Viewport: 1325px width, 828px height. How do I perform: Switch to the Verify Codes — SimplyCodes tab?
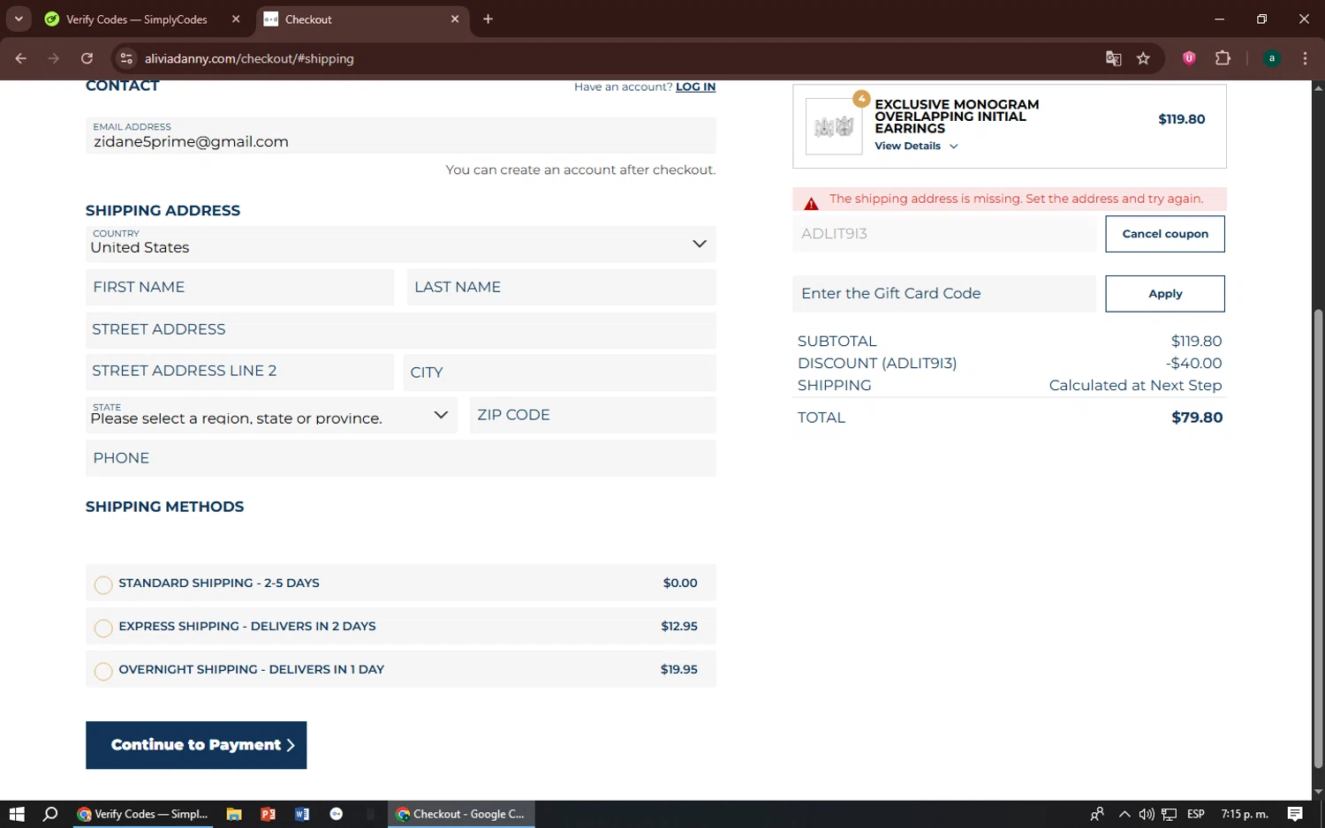coord(136,19)
